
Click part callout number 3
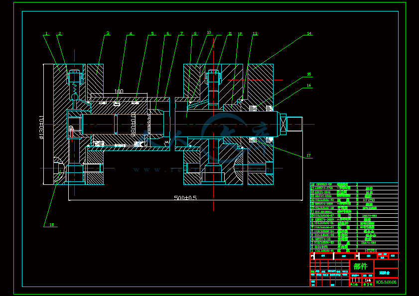click(x=108, y=33)
